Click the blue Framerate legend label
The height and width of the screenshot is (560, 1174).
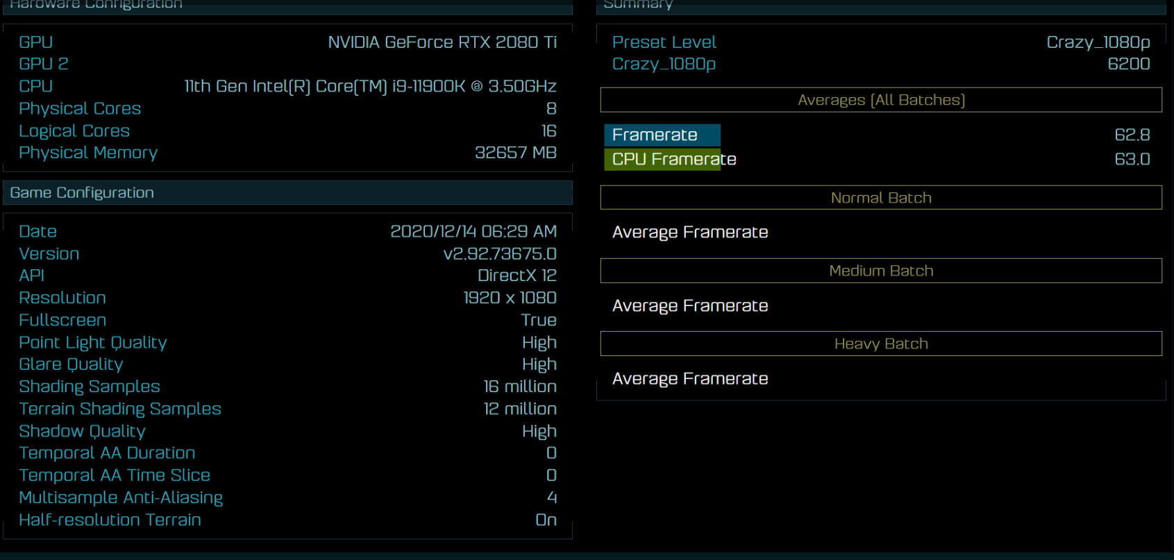click(x=661, y=135)
